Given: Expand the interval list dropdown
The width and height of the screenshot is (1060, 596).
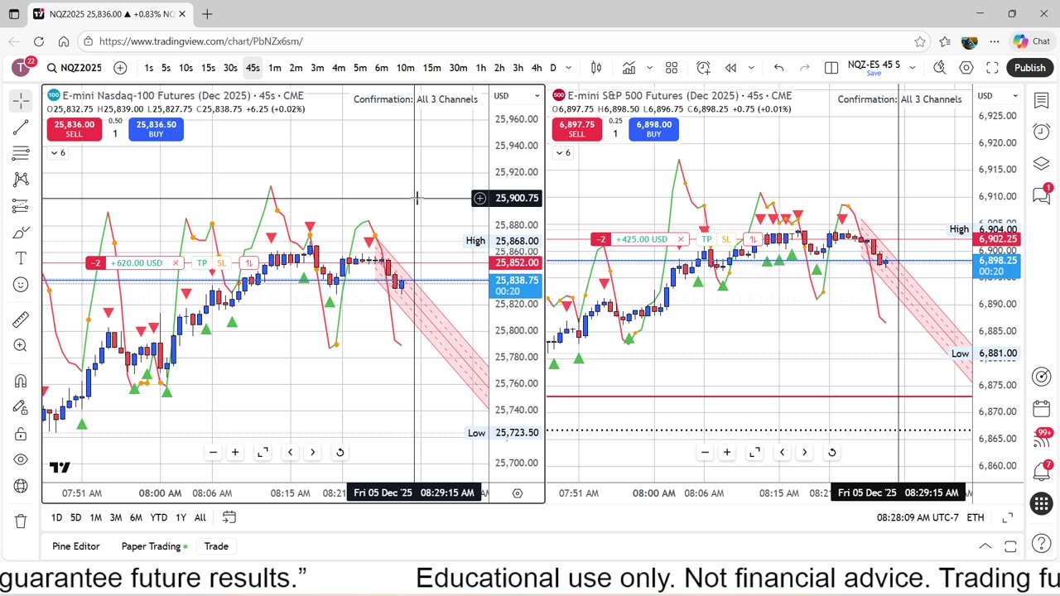Looking at the screenshot, I should (570, 68).
